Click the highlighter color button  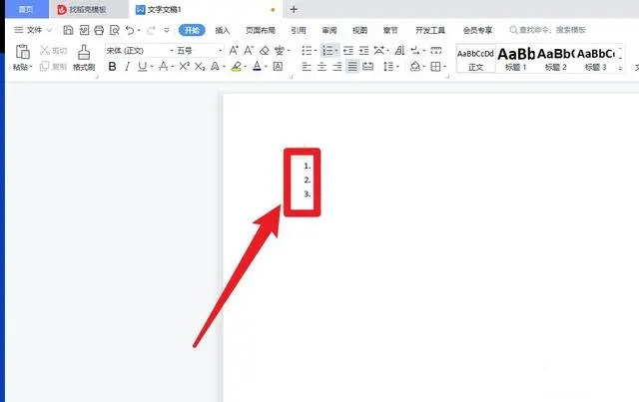[237, 66]
